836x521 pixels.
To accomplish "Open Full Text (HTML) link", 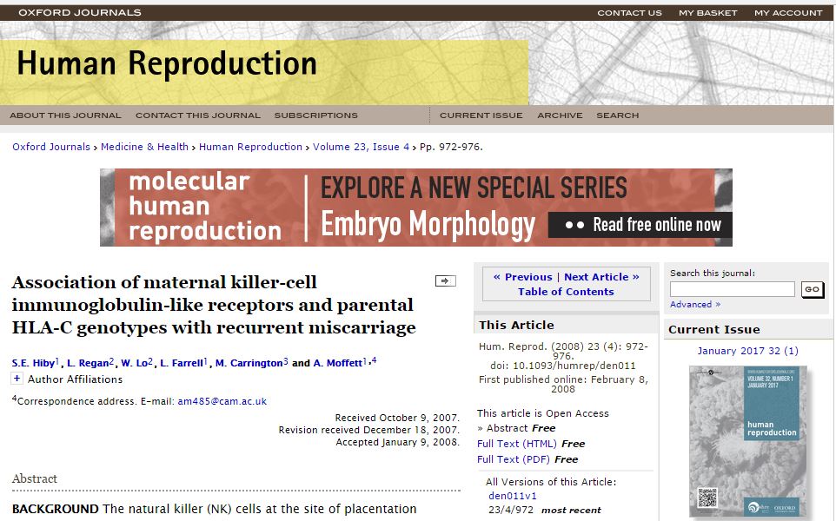I will [518, 444].
